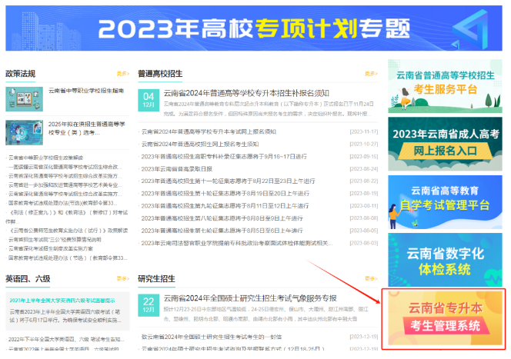Select the 普通高校招生 section heading
This screenshot has height=359, width=511.
tap(160, 74)
